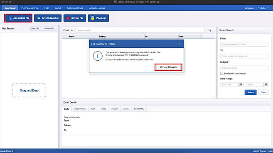Open the From Date calendar picker
The image size is (273, 153).
pos(241,84)
